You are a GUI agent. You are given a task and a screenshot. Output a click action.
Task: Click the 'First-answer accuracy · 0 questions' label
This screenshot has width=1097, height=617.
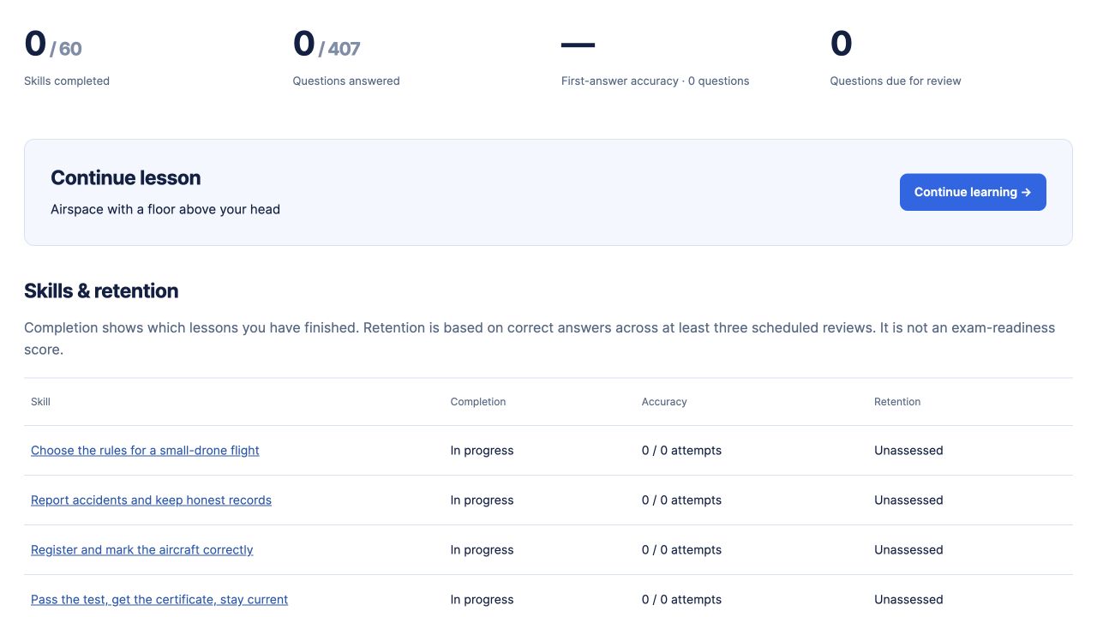pyautogui.click(x=656, y=81)
